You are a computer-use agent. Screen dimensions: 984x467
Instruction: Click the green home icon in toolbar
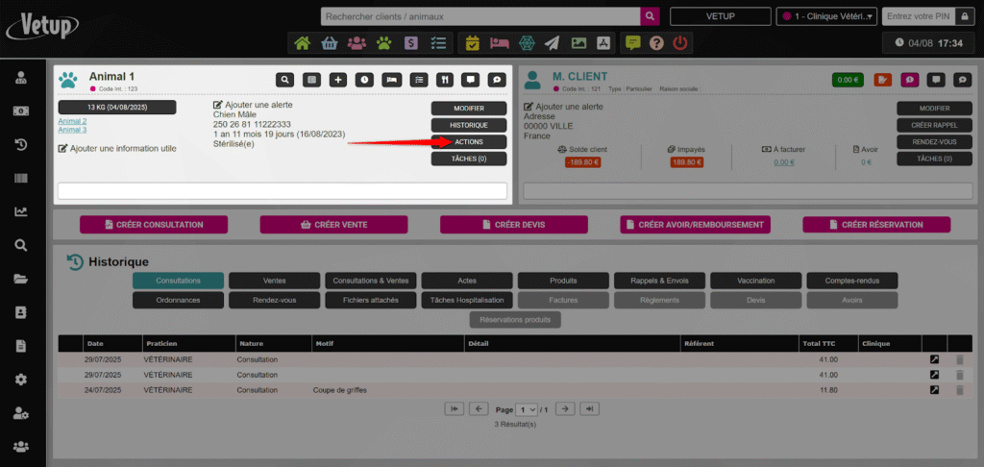pyautogui.click(x=303, y=43)
